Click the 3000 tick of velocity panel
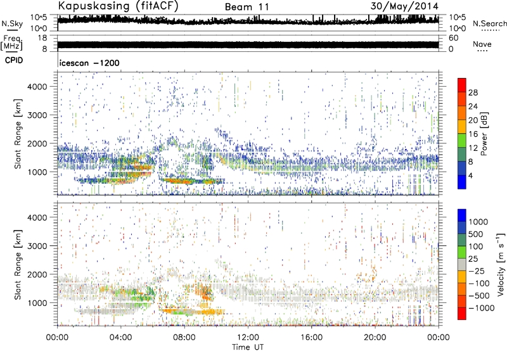The image size is (507, 351). pyautogui.click(x=37, y=246)
